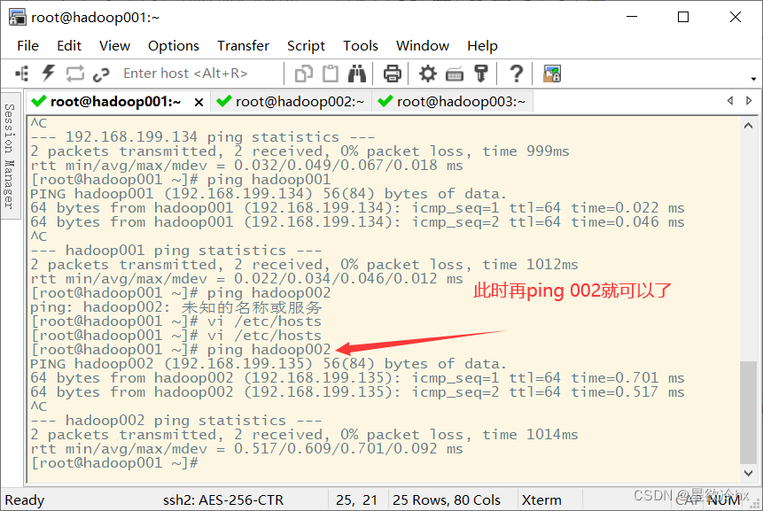Click '25 Rows, 80 Cols' status entry
This screenshot has width=763, height=511.
[x=447, y=499]
